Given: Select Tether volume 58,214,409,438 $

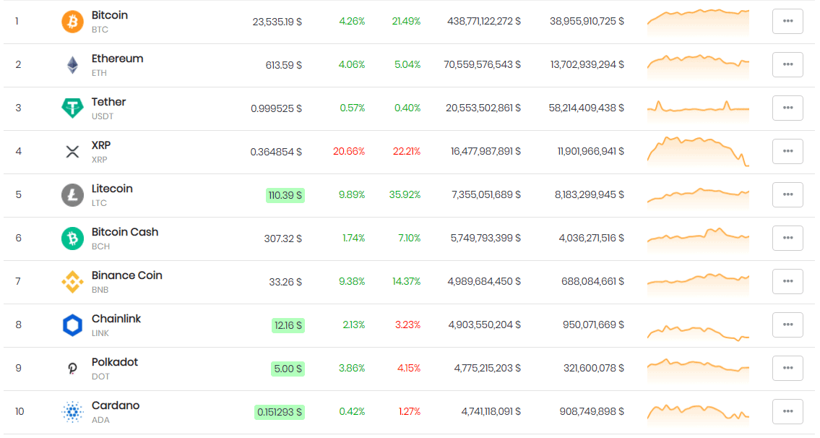Looking at the screenshot, I should pyautogui.click(x=586, y=108).
